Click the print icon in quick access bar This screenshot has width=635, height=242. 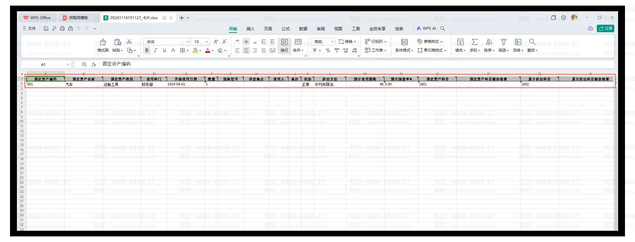tap(62, 28)
